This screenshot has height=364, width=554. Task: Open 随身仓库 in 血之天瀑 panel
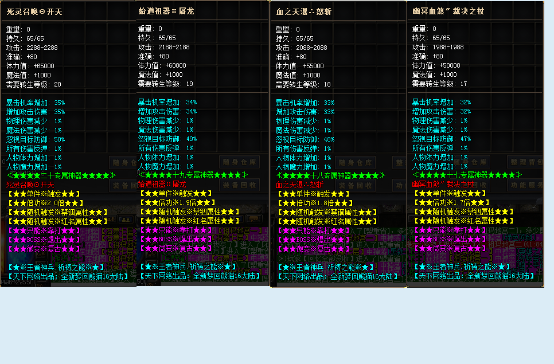356,163
